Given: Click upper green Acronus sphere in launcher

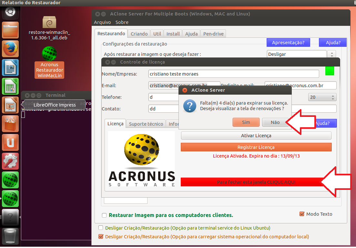Looking at the screenshot, I should point(10,180).
